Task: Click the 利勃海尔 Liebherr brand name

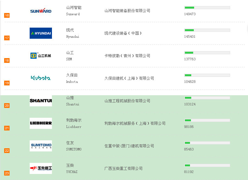Action: [74, 120]
